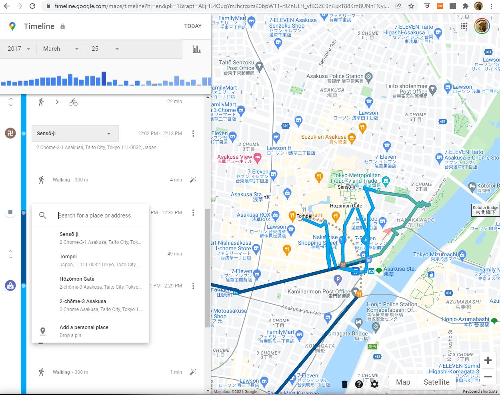
Task: Click the Tompei label on the map
Action: pos(304,216)
